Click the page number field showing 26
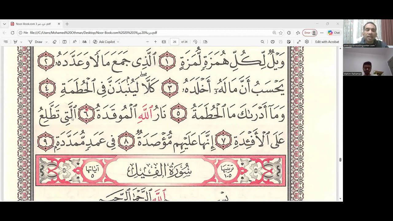Screen dimensions: 393x221 point(174,42)
